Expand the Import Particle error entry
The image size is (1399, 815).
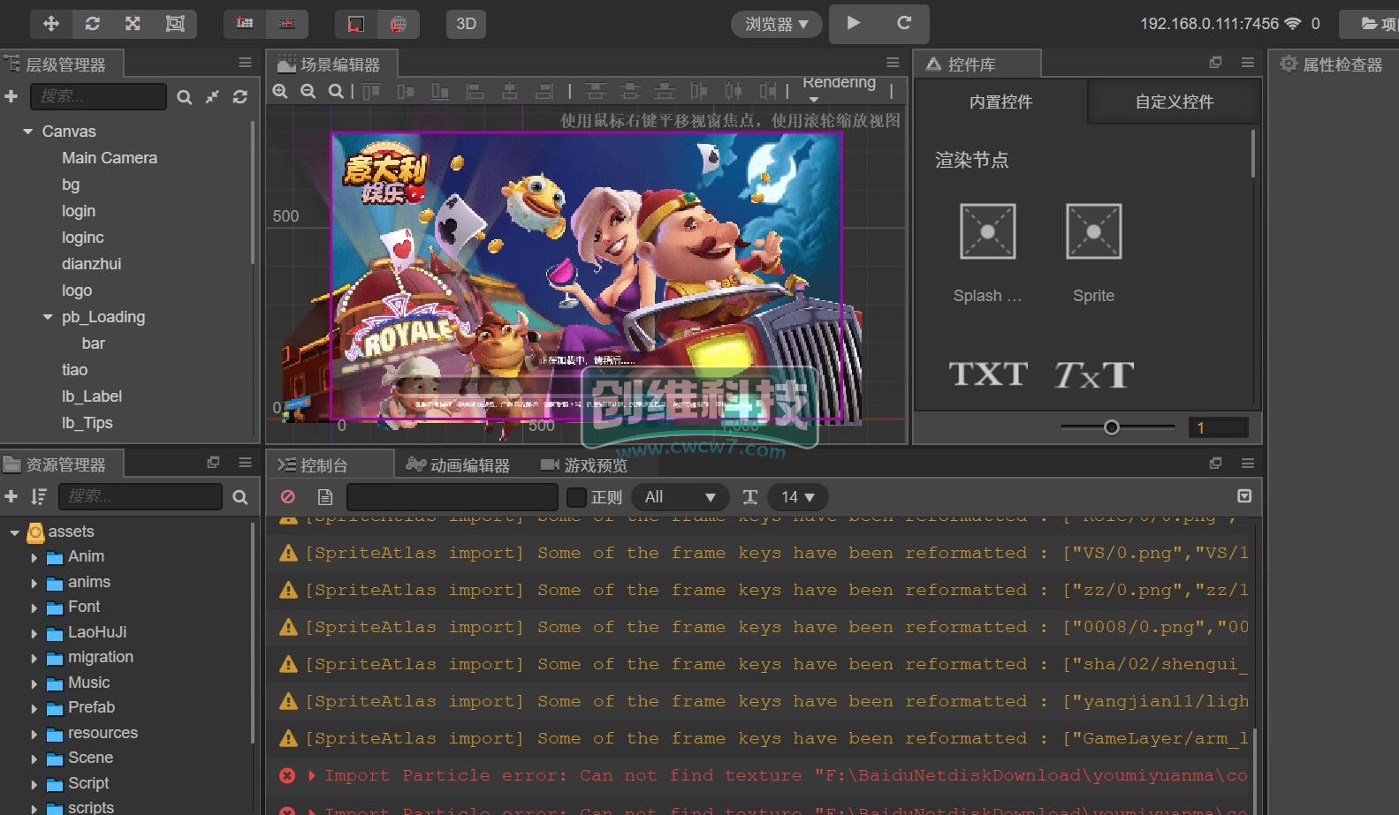(x=311, y=775)
